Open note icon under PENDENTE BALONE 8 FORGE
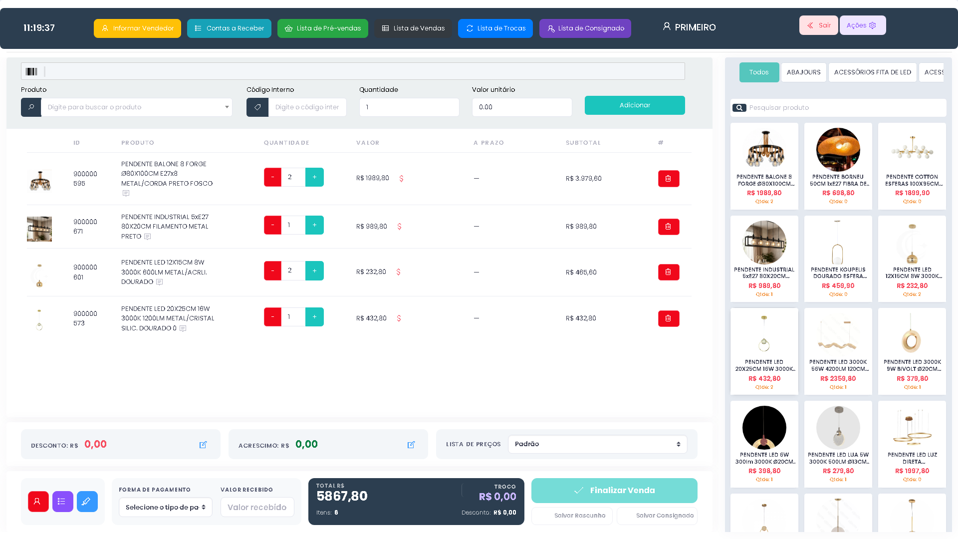The width and height of the screenshot is (958, 539). point(126,193)
